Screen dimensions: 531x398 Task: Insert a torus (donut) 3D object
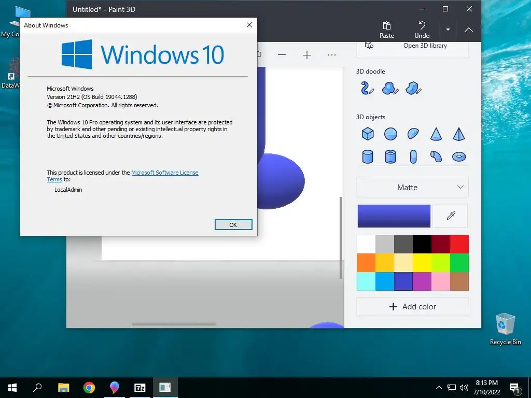pos(459,157)
